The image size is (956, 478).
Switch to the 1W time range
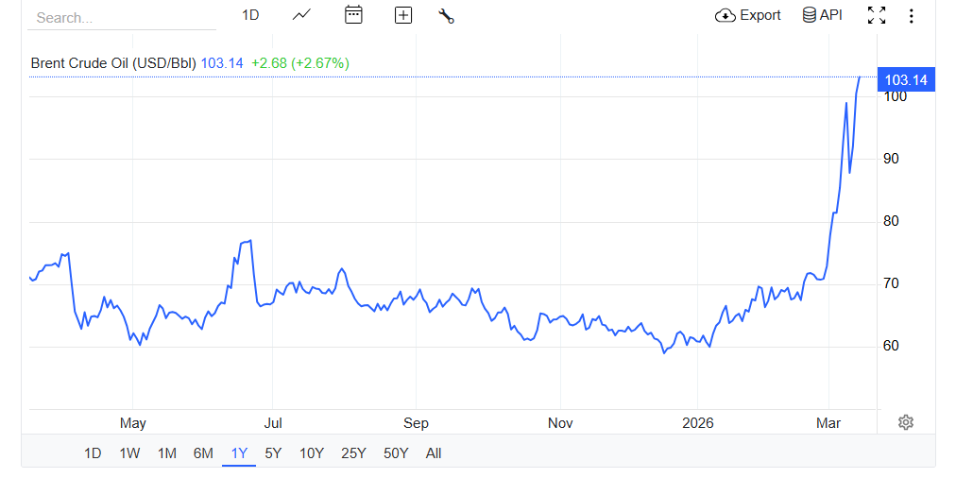tap(129, 453)
